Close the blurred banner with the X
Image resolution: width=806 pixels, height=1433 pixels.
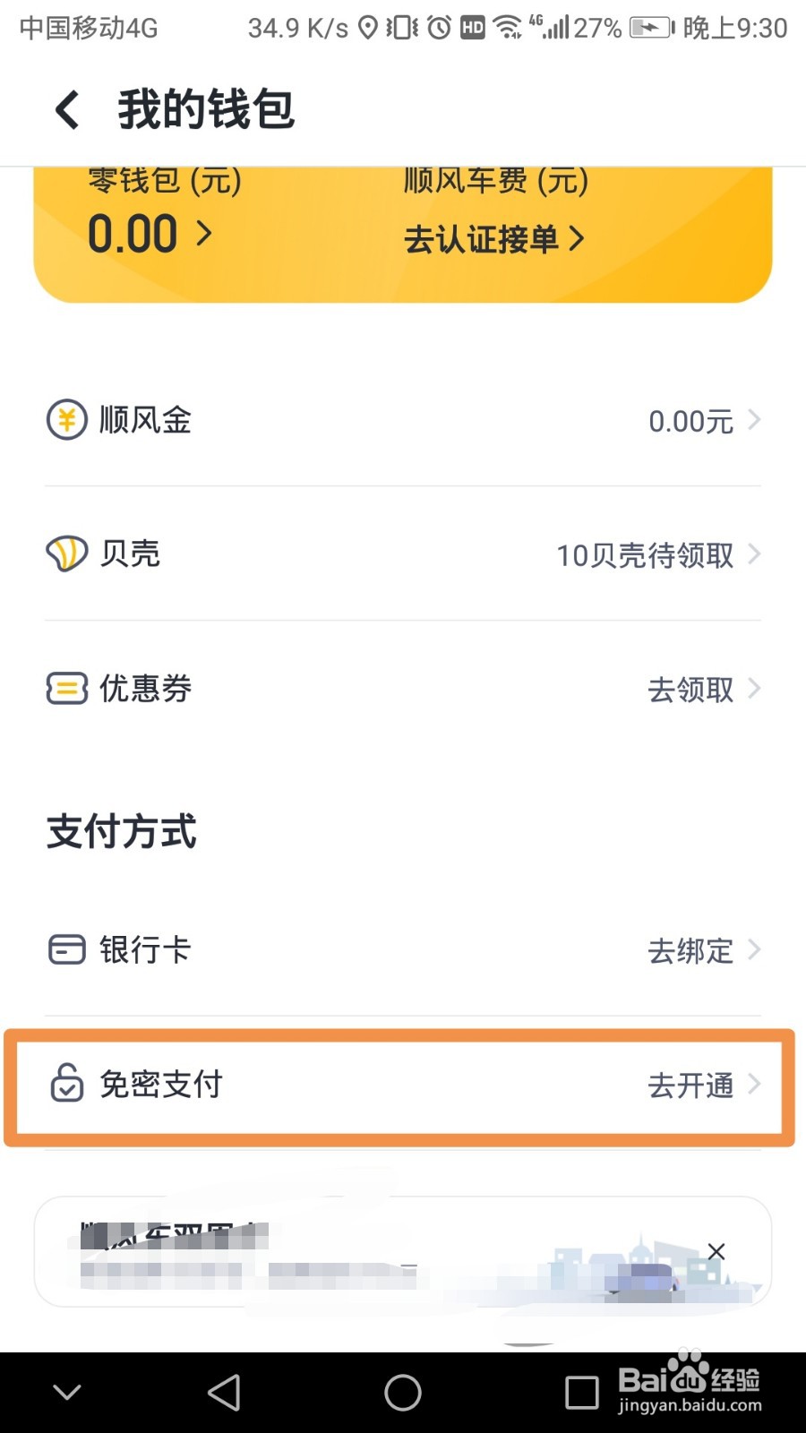[716, 1251]
